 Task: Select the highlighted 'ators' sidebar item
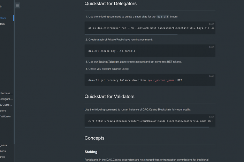[3, 18]
